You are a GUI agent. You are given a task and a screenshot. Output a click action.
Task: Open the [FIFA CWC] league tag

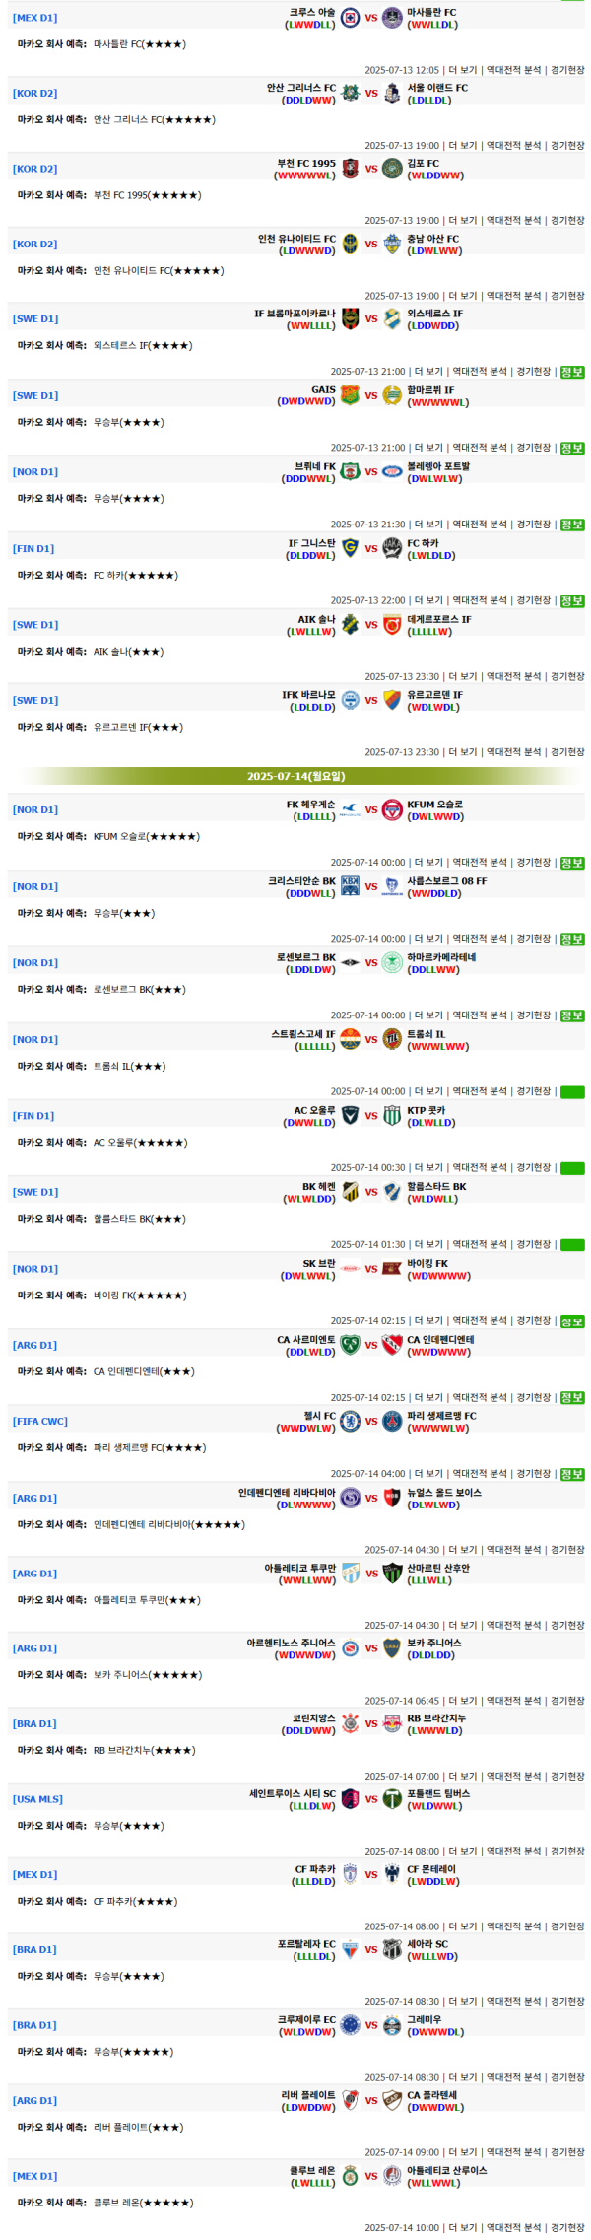point(40,1421)
